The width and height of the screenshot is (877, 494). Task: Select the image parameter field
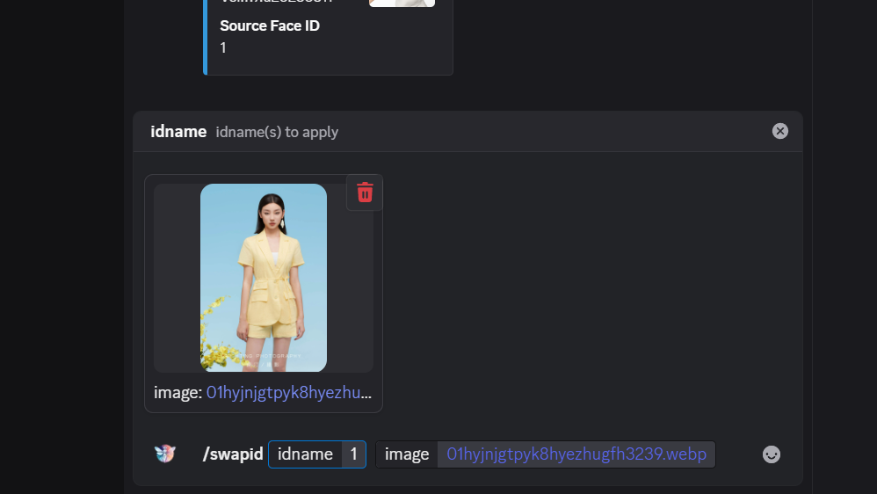point(546,454)
